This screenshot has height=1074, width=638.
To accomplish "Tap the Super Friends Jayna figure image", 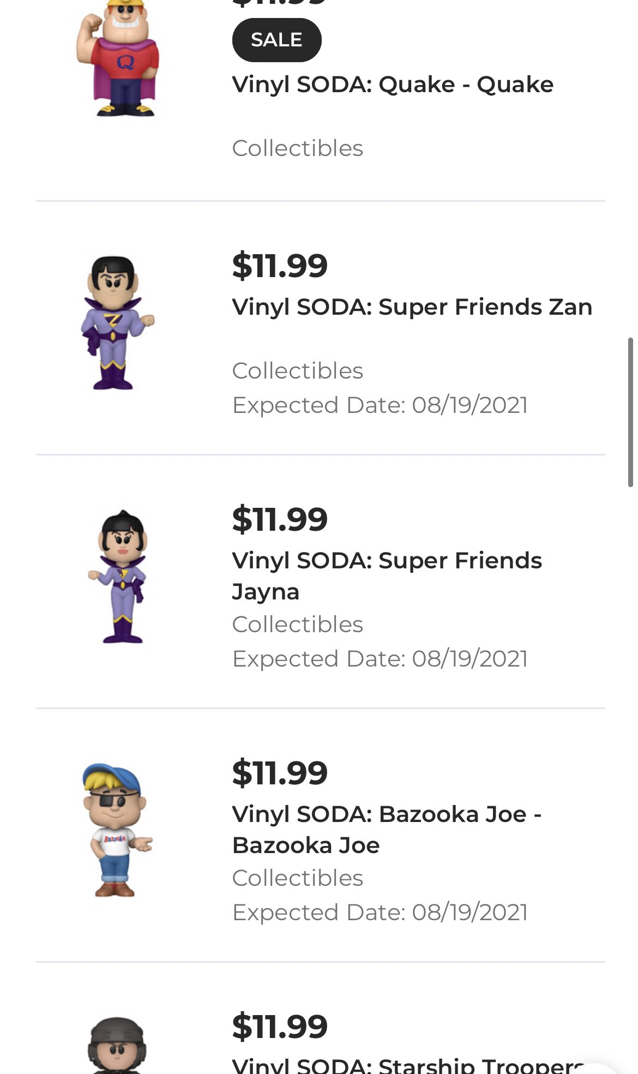I will click(x=118, y=577).
